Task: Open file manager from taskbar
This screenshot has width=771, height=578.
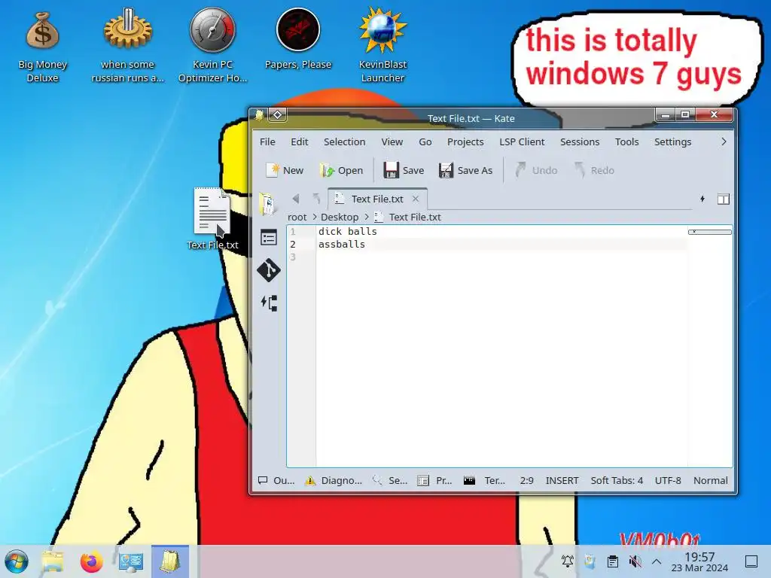Action: tap(53, 561)
